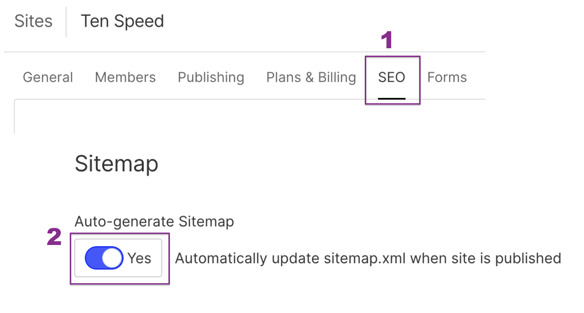584x313 pixels.
Task: Click the SEO tab
Action: coord(392,77)
